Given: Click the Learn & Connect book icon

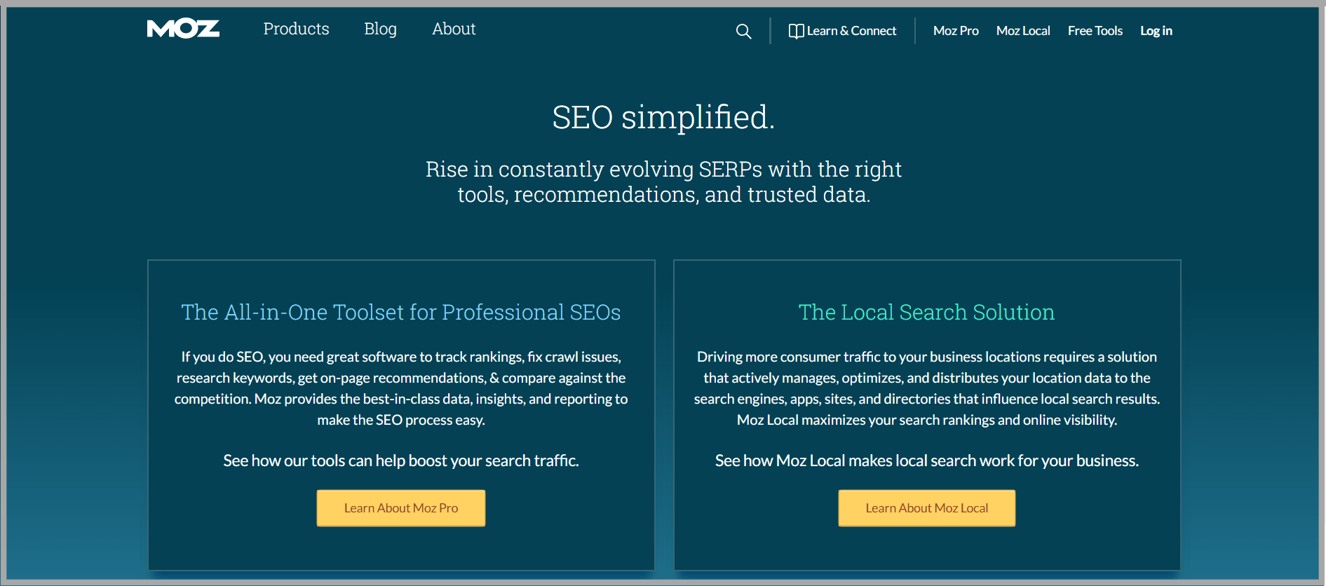Looking at the screenshot, I should (x=796, y=31).
